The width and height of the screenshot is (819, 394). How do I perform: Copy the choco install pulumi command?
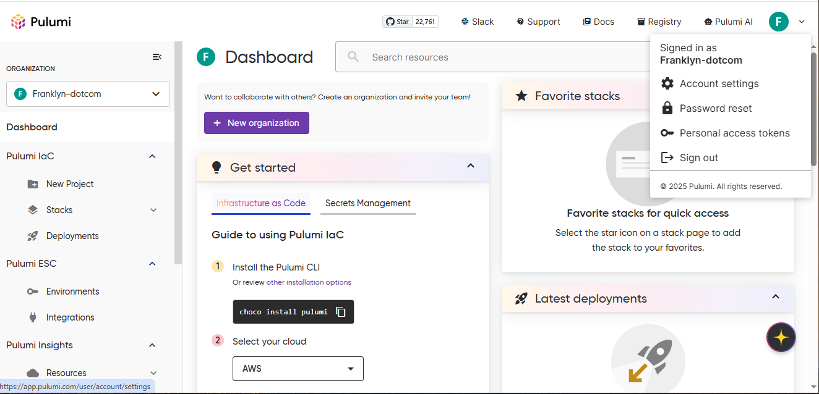pyautogui.click(x=341, y=312)
